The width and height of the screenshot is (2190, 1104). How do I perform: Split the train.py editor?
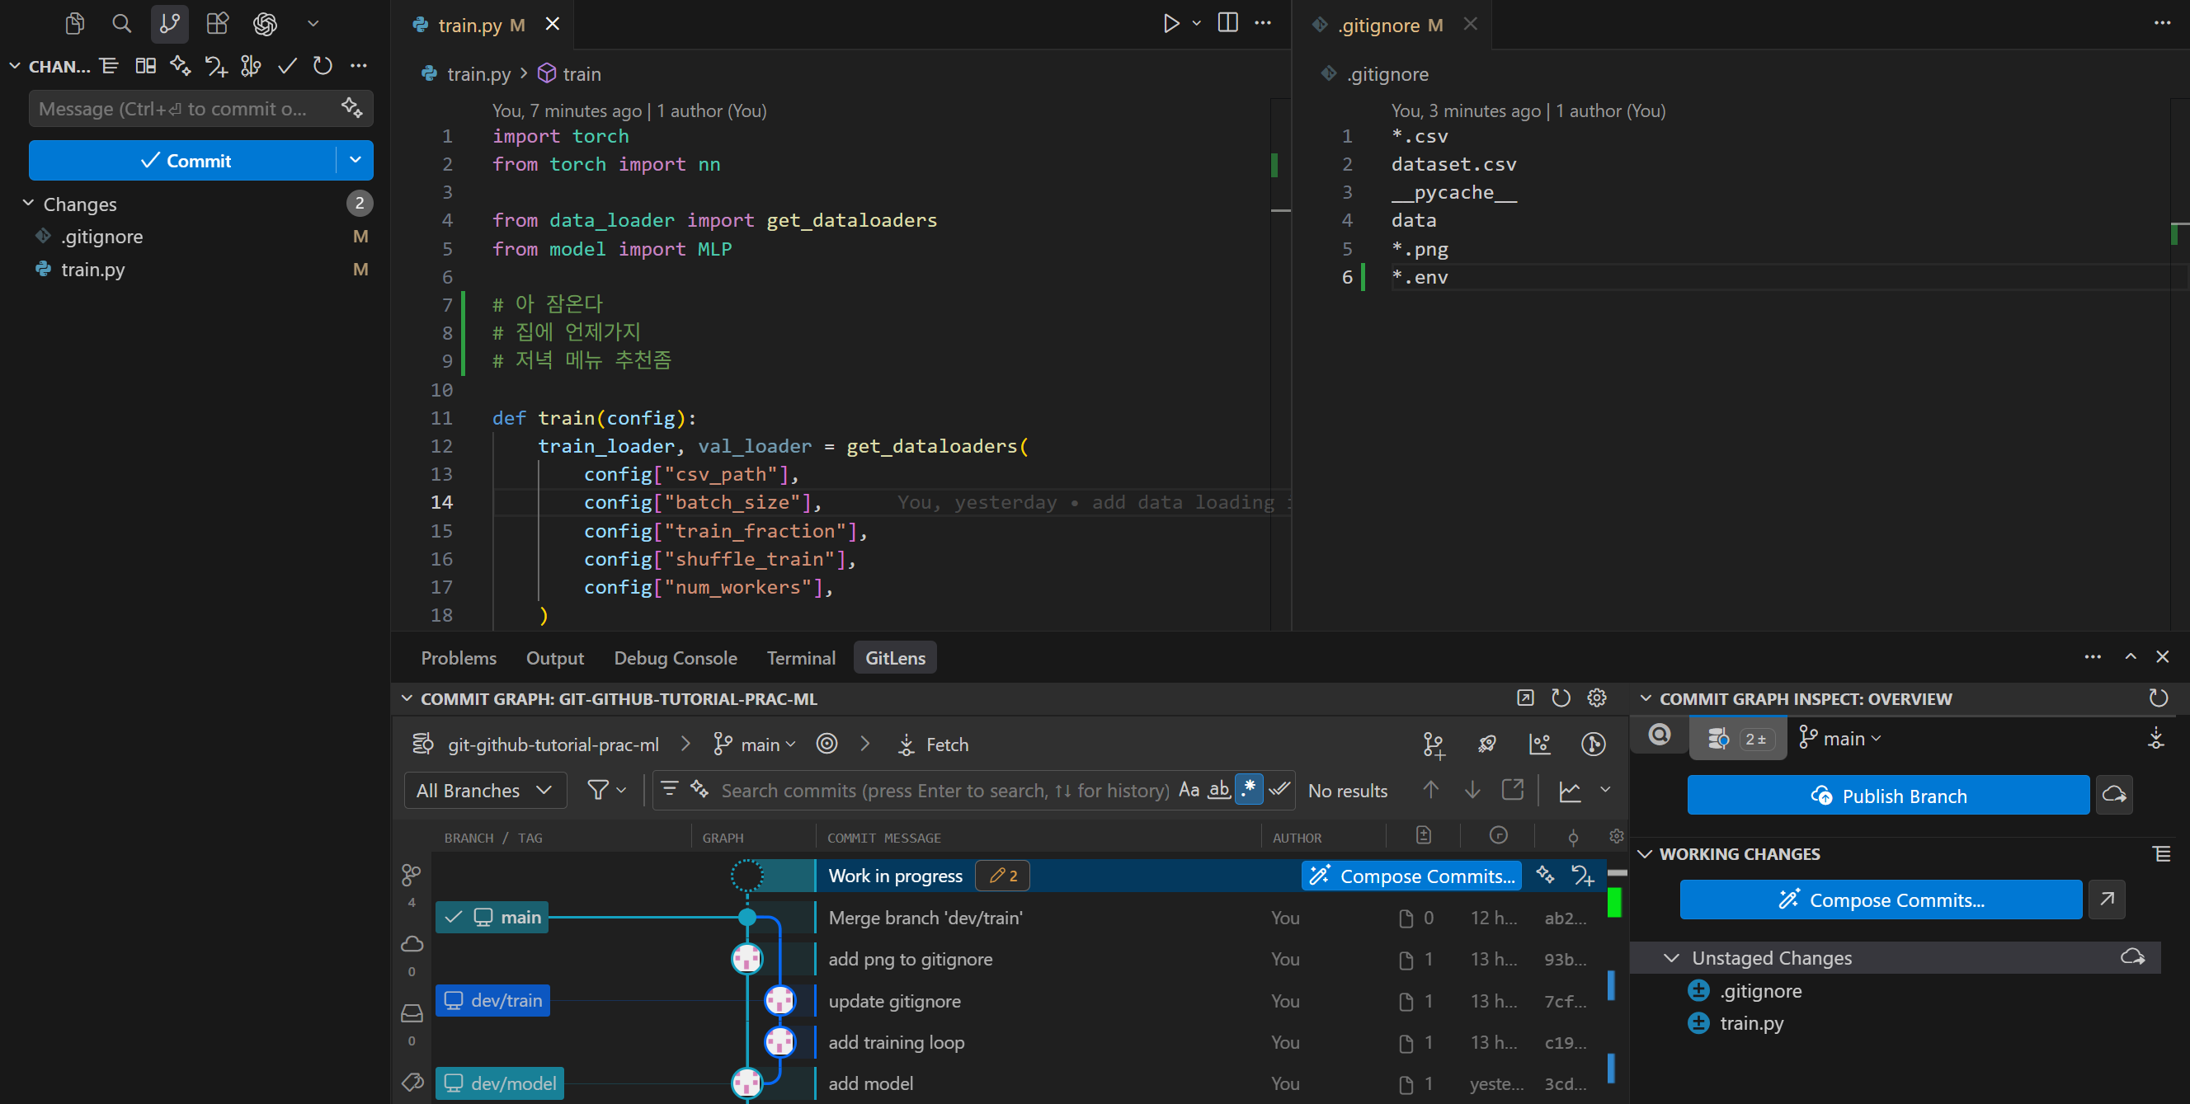point(1227,24)
